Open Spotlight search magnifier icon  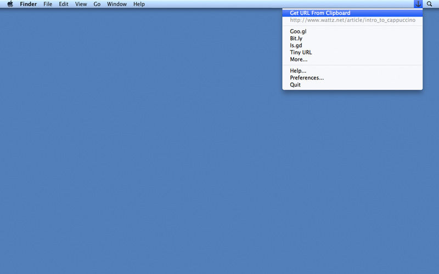[x=429, y=4]
